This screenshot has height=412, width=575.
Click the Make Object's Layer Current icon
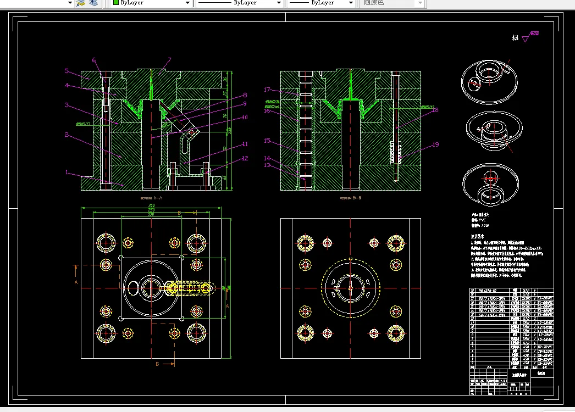click(x=81, y=3)
